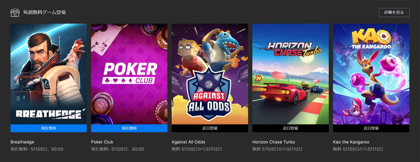Screen dimensions: 420x162
Task: Click 現在無料 banner under Poker Club
Action: [x=129, y=128]
